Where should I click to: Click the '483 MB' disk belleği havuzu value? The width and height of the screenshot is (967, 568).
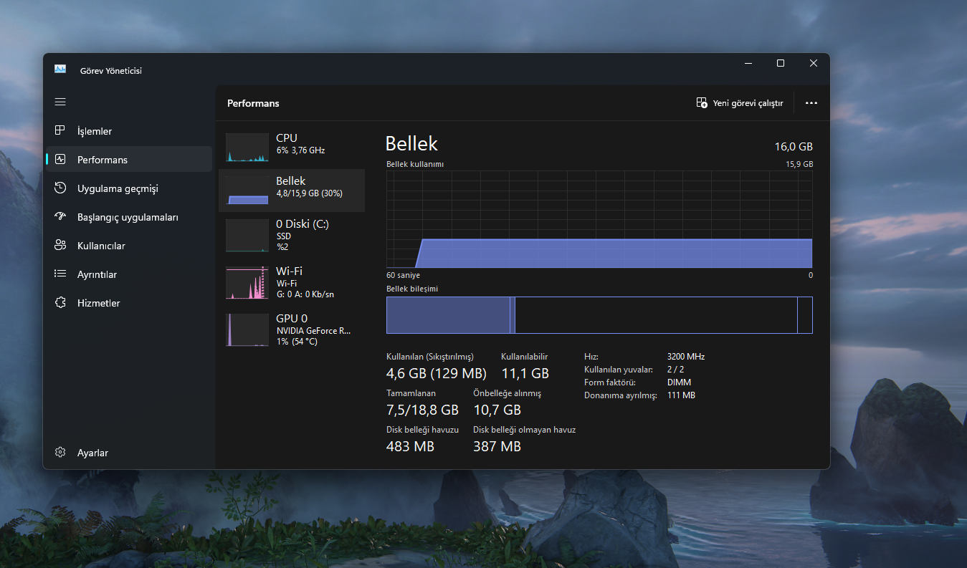click(410, 447)
